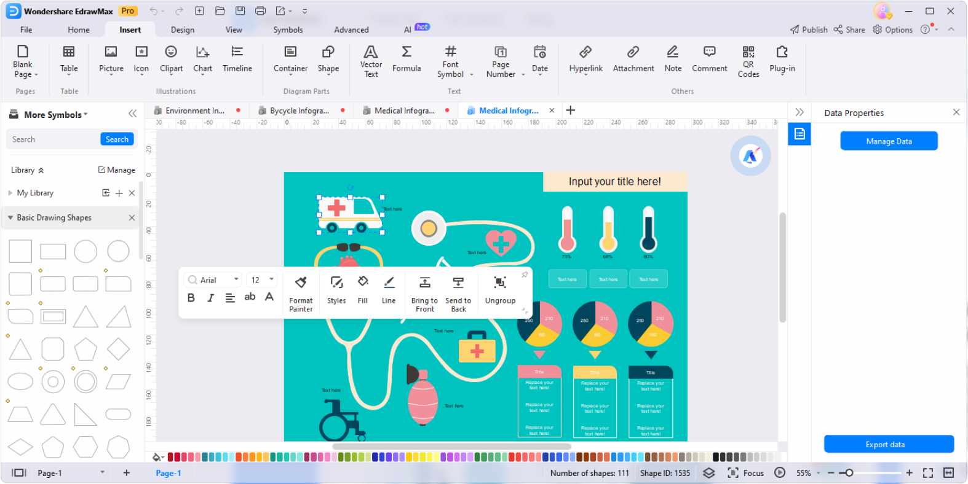Insert Vector Text

pos(371,61)
